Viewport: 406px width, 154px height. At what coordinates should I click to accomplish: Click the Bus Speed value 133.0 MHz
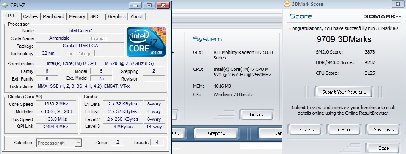point(56,119)
